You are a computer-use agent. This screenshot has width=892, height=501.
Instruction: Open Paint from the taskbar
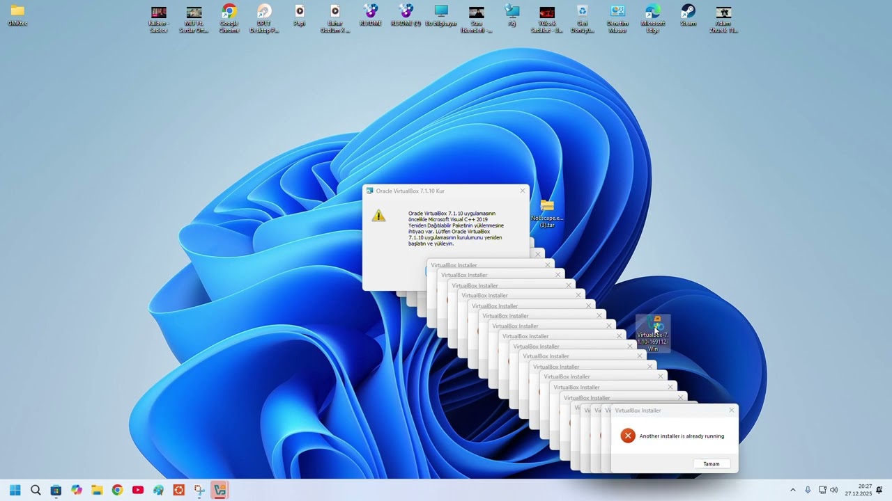coord(158,490)
